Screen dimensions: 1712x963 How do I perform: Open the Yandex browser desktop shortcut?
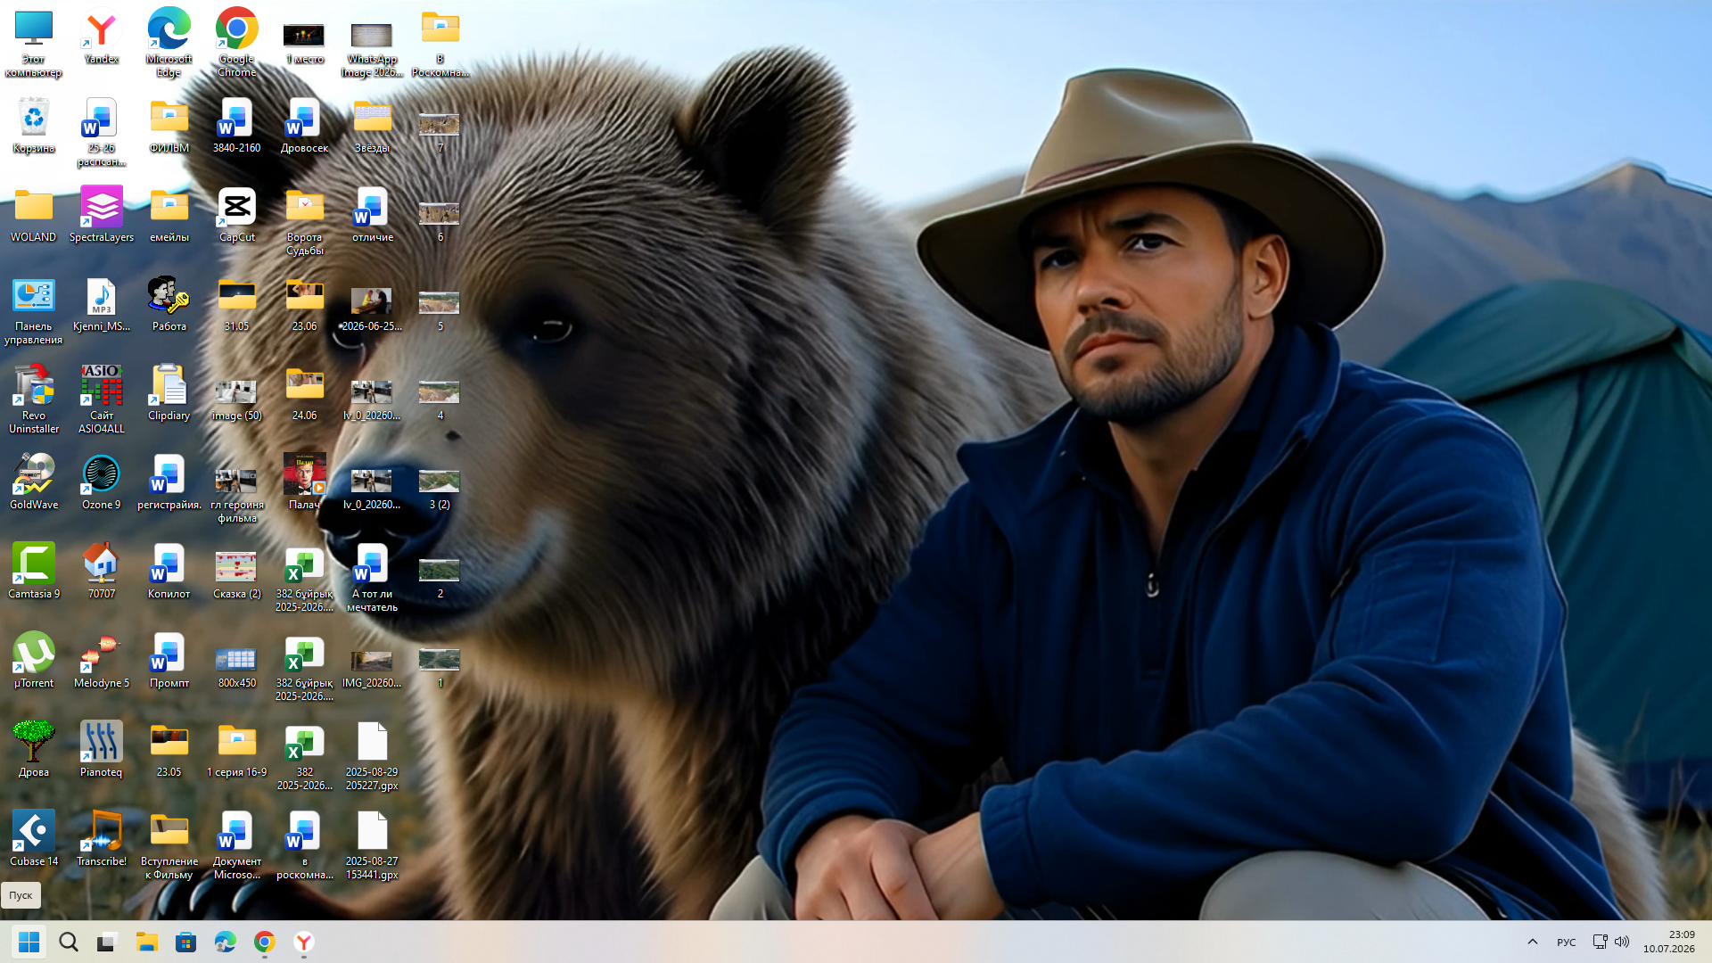point(102,36)
